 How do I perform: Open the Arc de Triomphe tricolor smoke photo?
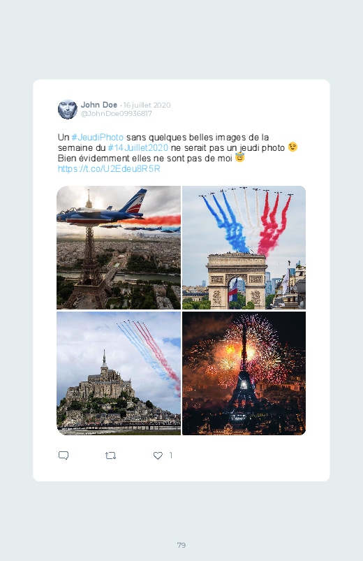tap(244, 247)
